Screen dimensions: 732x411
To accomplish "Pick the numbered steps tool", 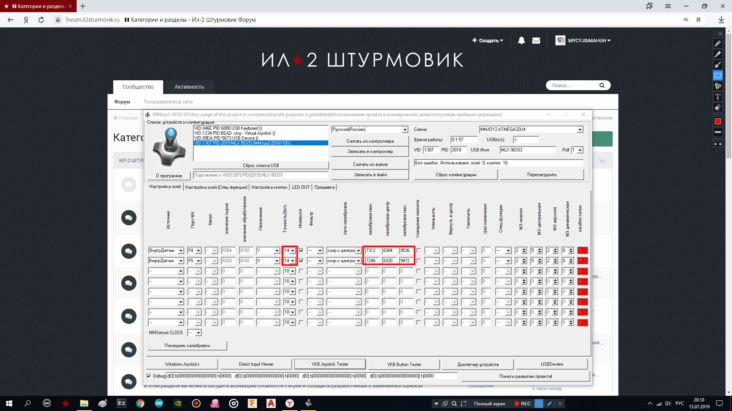I will (x=718, y=86).
